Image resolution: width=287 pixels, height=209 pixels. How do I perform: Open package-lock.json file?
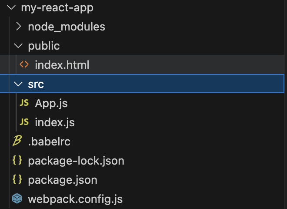click(x=76, y=161)
